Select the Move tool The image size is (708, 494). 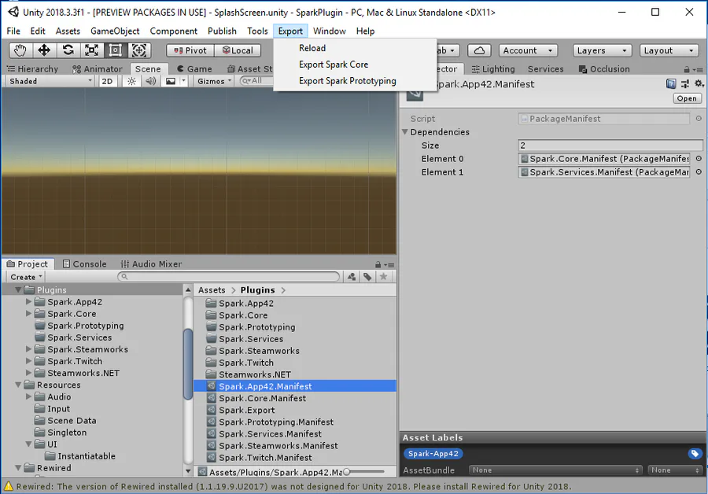coord(44,50)
